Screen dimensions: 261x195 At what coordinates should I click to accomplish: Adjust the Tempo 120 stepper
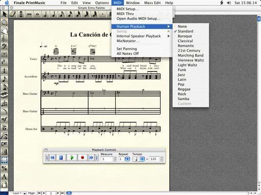pyautogui.click(x=162, y=159)
